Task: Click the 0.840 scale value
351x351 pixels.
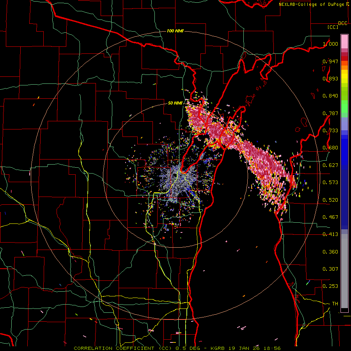Action: click(330, 96)
